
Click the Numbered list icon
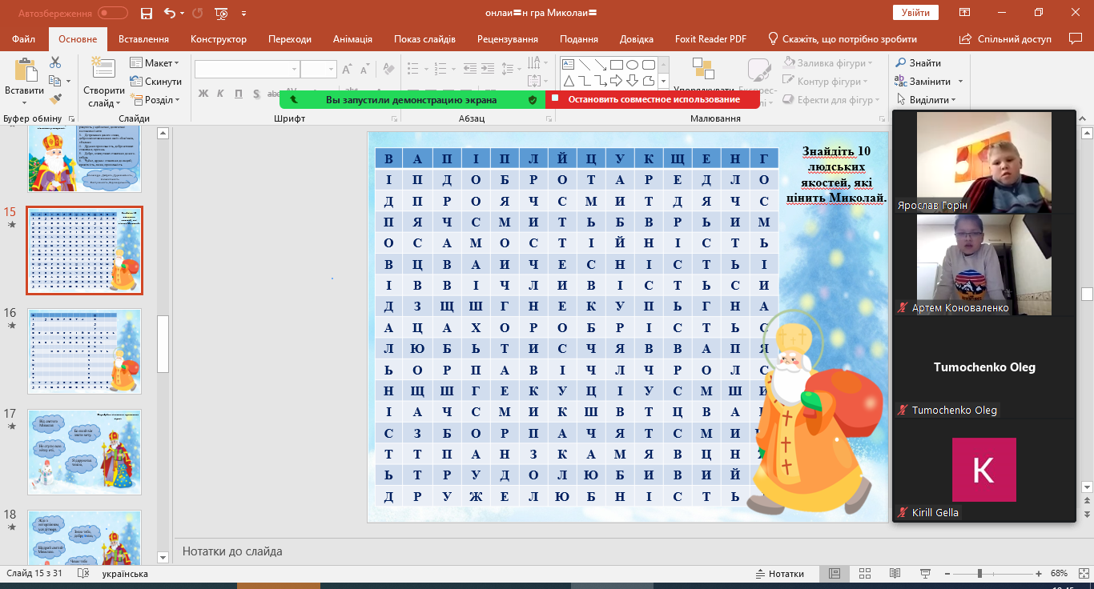pos(440,70)
